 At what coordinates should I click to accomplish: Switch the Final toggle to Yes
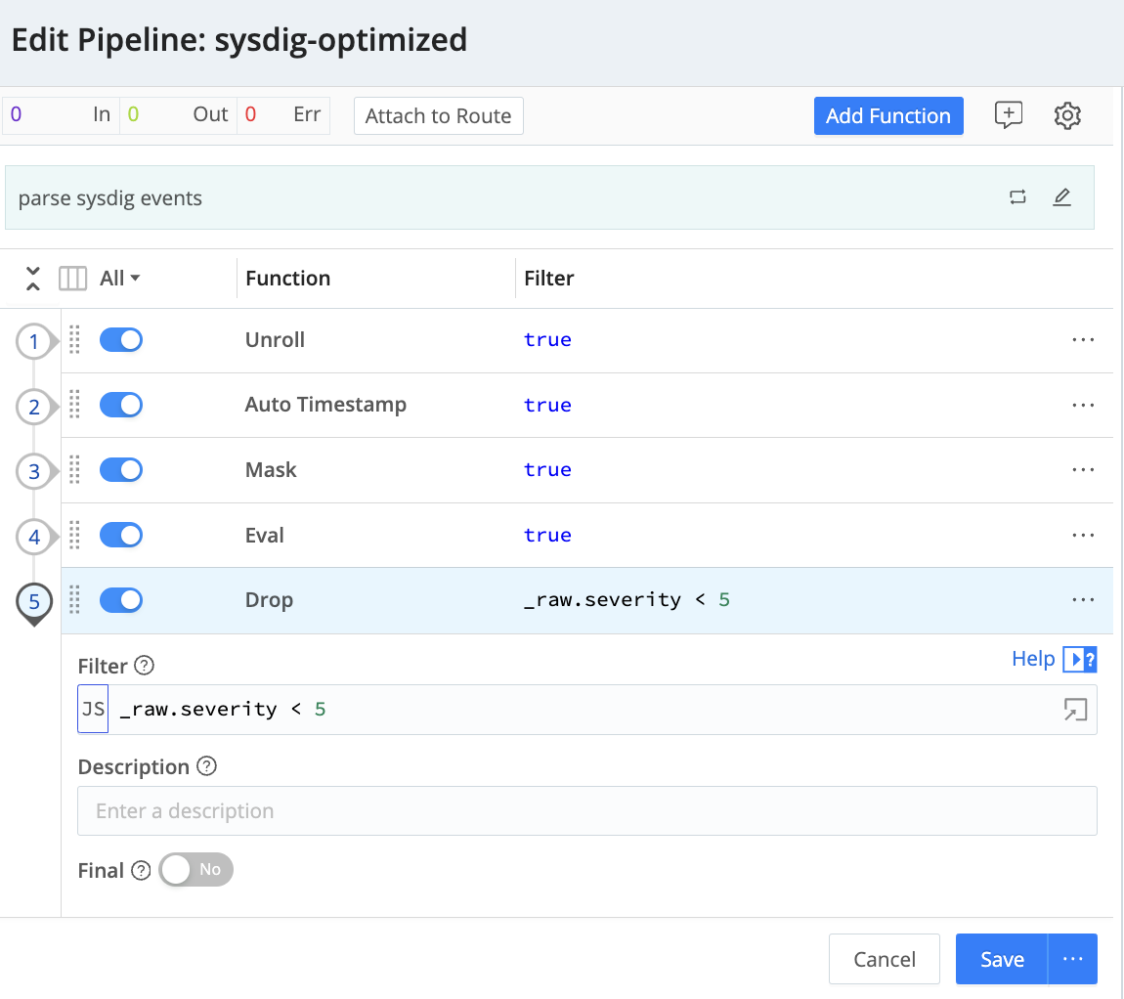coord(195,870)
